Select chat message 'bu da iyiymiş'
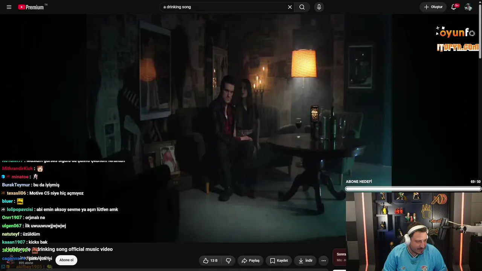The width and height of the screenshot is (482, 271). pos(46,185)
